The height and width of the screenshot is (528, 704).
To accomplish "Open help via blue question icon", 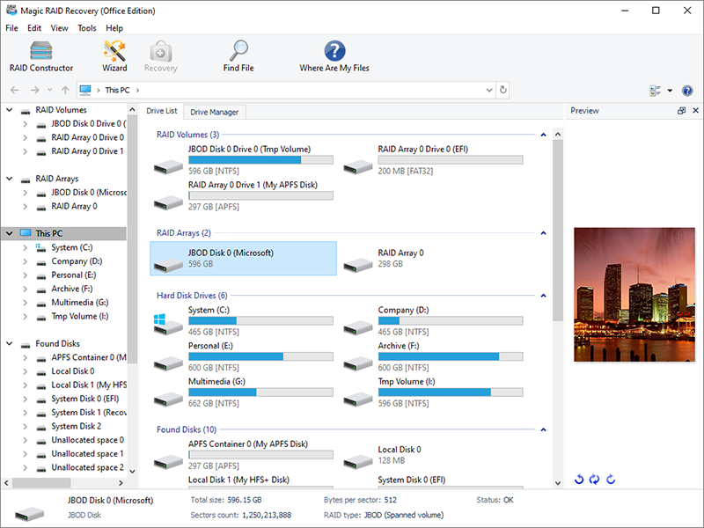I will [x=687, y=91].
